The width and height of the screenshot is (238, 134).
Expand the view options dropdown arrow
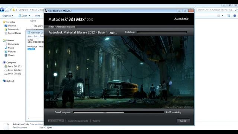(x=222, y=16)
